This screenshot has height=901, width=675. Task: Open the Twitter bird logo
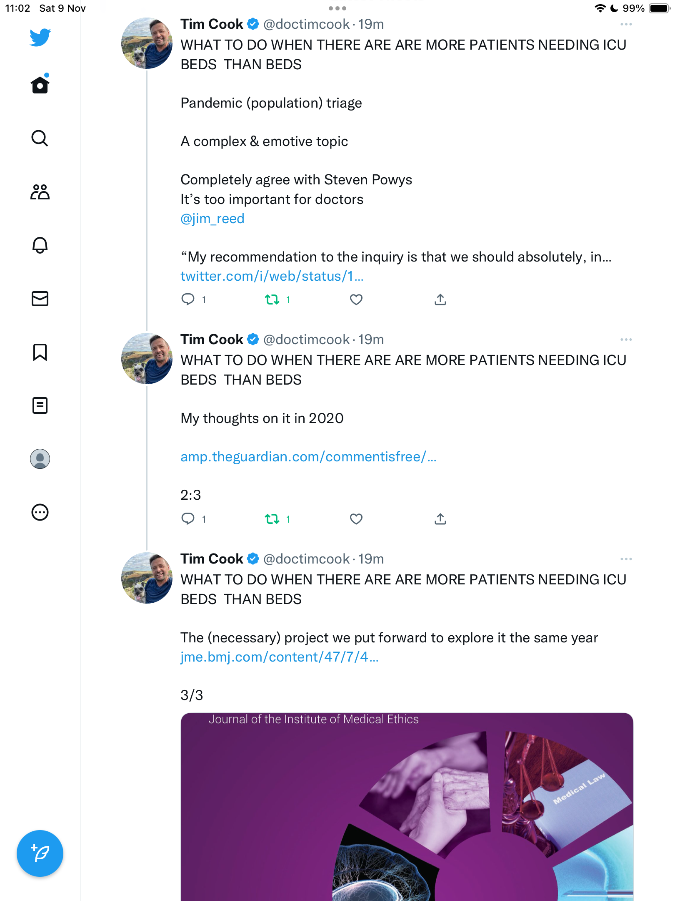pyautogui.click(x=40, y=38)
